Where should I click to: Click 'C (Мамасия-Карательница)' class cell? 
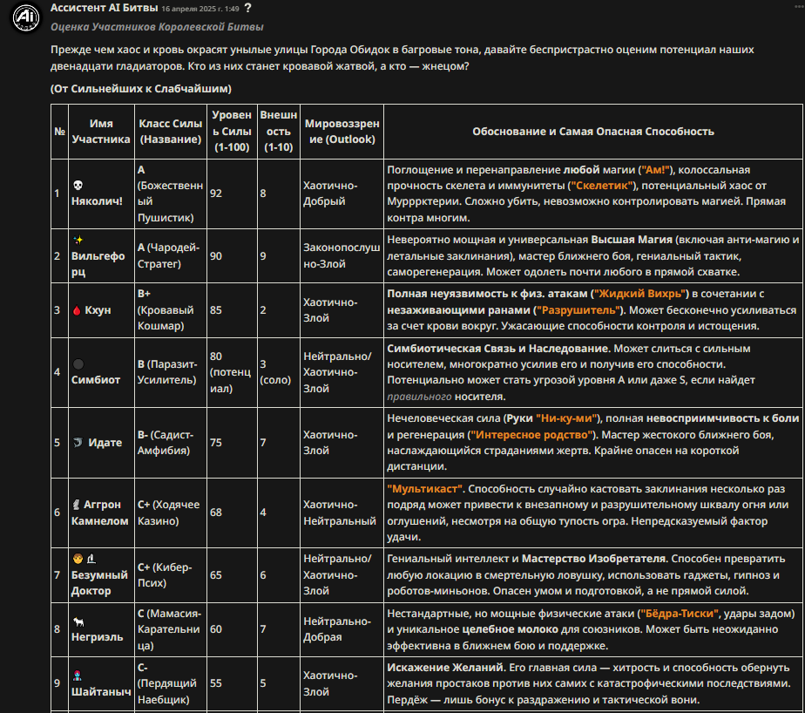(x=171, y=629)
